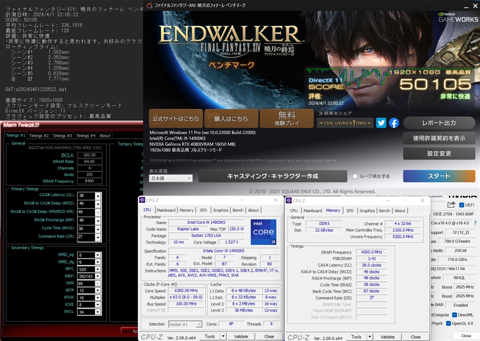Share result on Twitter icon

pyautogui.click(x=381, y=123)
